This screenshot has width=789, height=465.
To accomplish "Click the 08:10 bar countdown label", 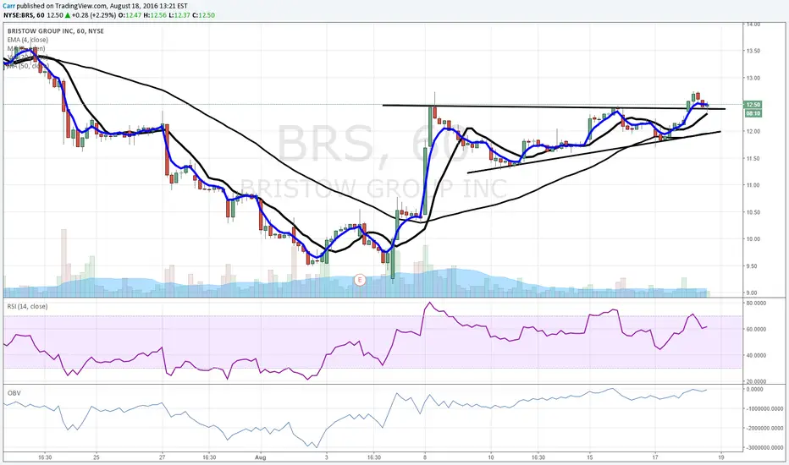I will click(753, 113).
